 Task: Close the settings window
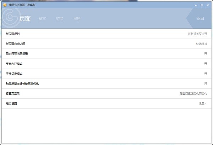click(x=207, y=5)
